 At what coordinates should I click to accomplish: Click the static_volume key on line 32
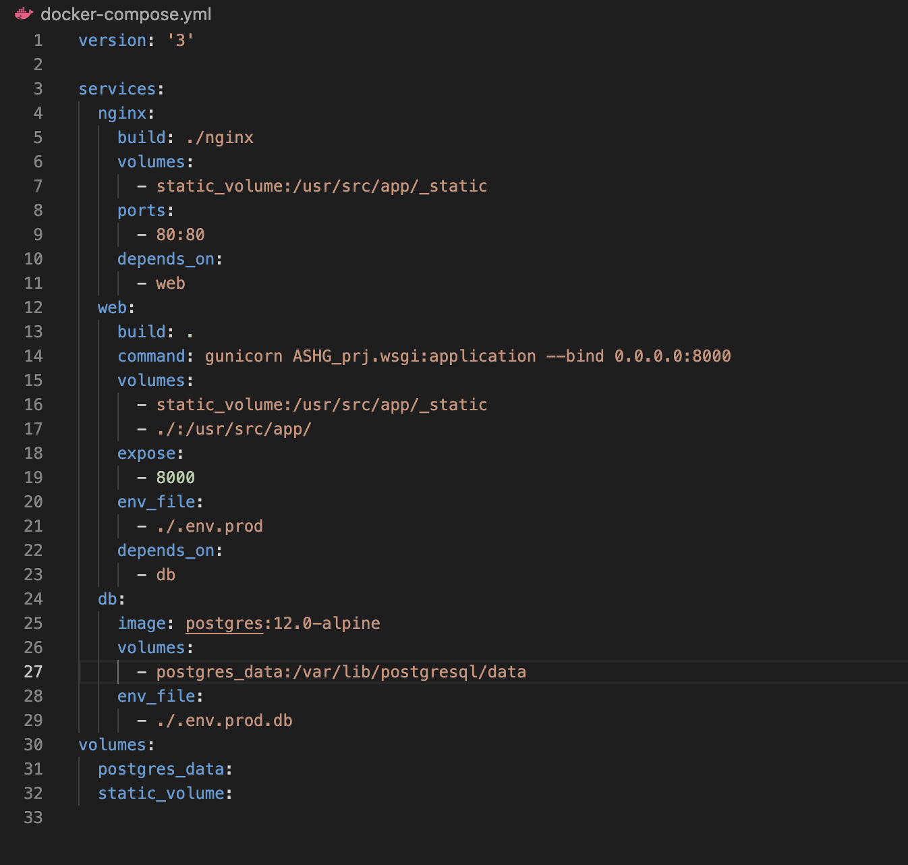pyautogui.click(x=161, y=793)
